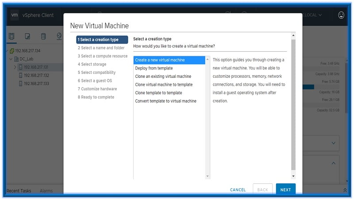
Task: Select the vCenter 192.168.217.134 icon
Action: pos(12,51)
